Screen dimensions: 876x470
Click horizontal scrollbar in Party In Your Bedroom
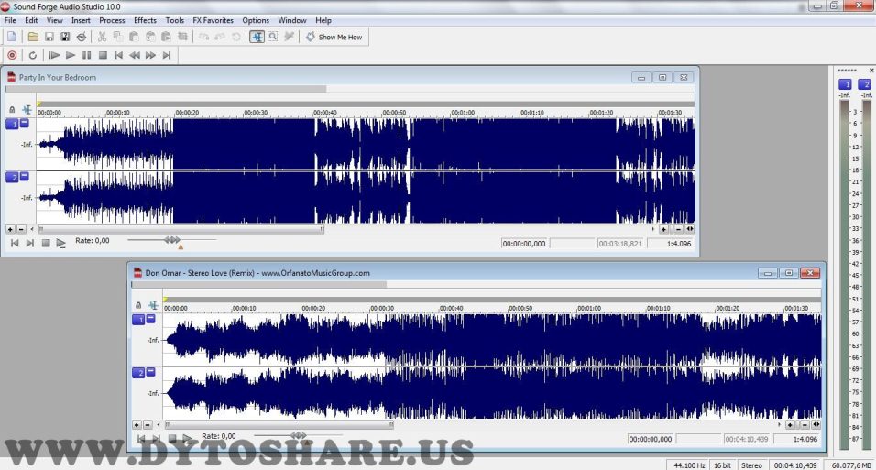click(x=181, y=229)
